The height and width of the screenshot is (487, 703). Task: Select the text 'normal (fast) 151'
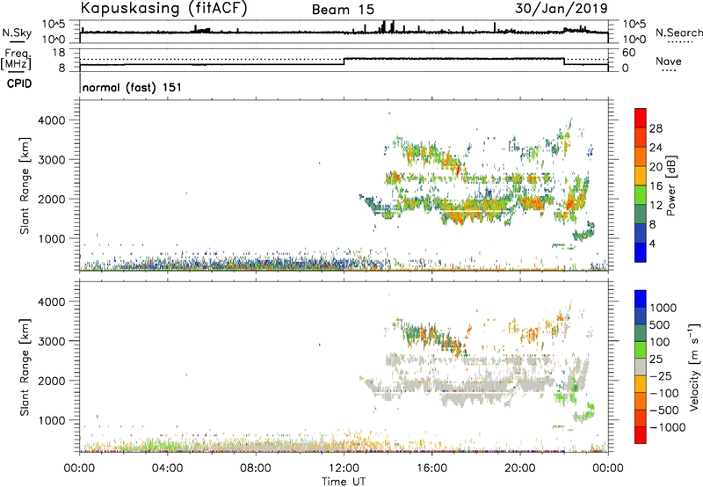tap(133, 87)
